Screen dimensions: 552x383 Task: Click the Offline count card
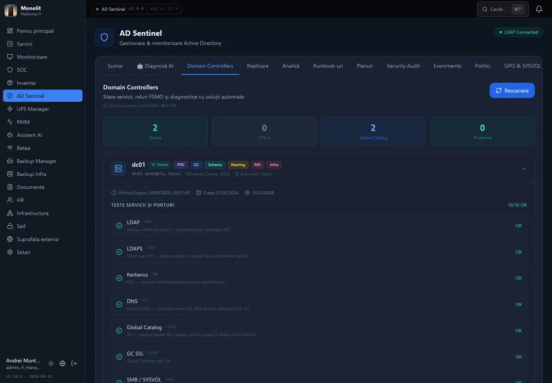tap(264, 131)
